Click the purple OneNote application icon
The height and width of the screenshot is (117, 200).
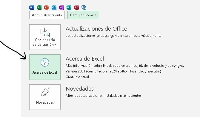coord(61,7)
